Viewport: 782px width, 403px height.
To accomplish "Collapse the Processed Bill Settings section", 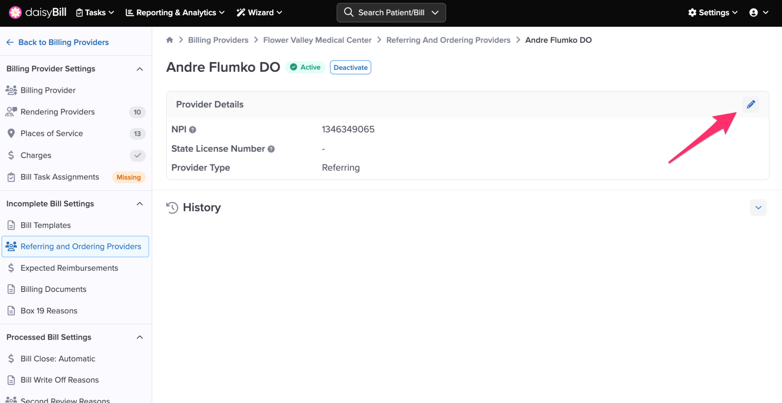I will [x=140, y=337].
